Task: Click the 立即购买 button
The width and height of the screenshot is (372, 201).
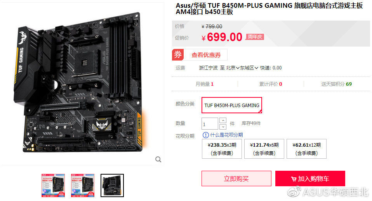Action: click(x=236, y=178)
